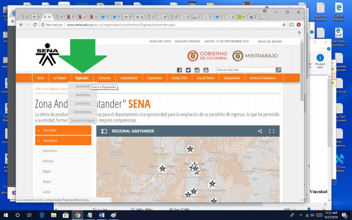Switch to English Version link
Viewport: 352px width, 220px height.
187,41
